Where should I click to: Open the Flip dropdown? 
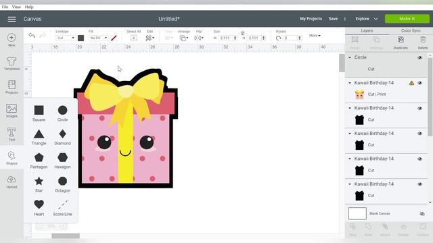pos(199,38)
